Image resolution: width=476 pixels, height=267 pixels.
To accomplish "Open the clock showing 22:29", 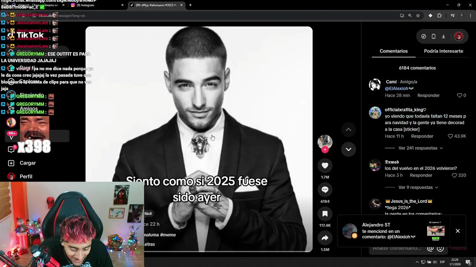I will tap(455, 262).
